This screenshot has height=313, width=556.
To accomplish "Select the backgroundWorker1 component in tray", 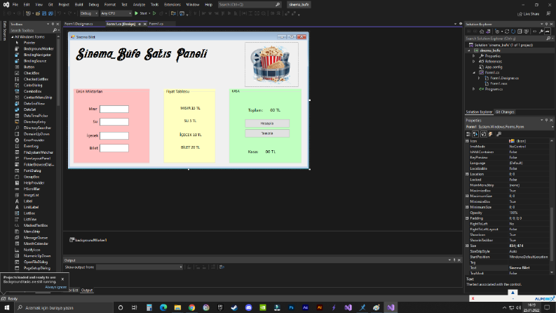I will click(88, 240).
